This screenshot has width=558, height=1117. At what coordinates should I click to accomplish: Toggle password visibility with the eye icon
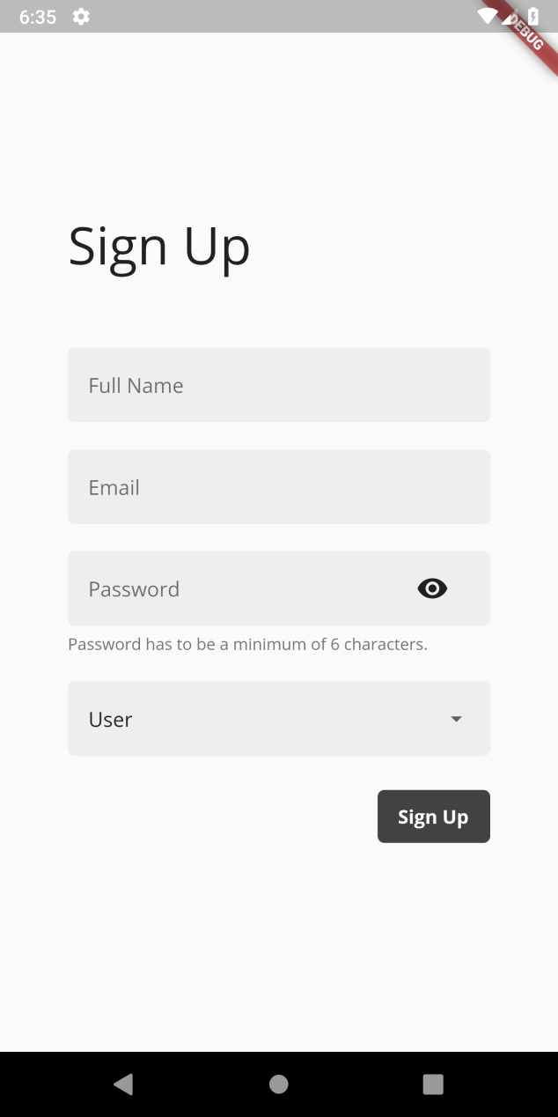click(x=432, y=588)
